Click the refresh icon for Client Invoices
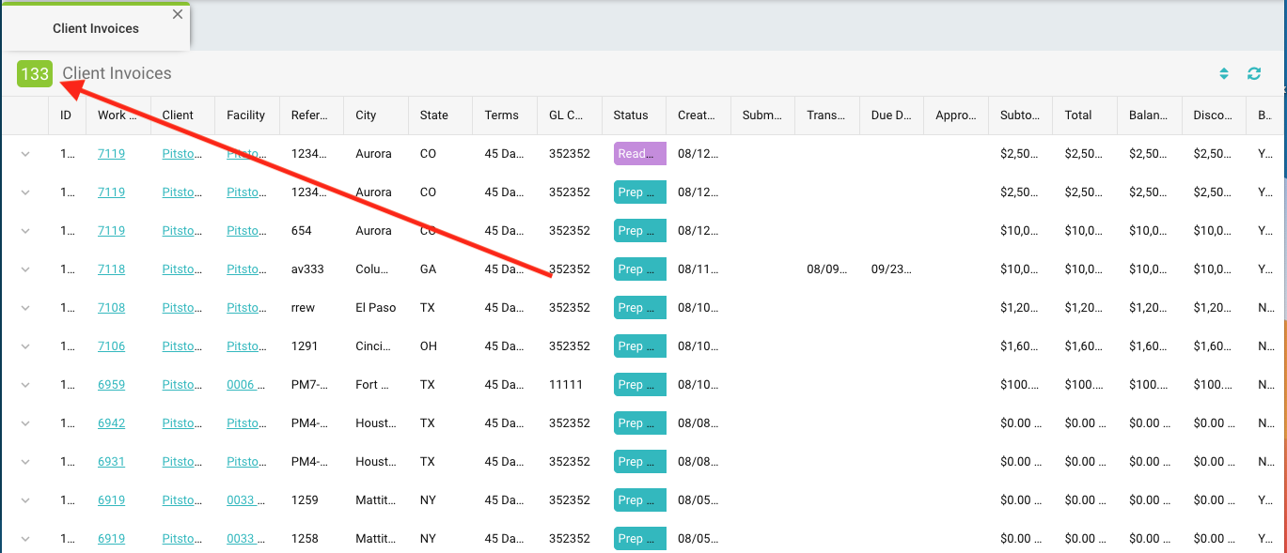Screen dimensions: 1287x553 pyautogui.click(x=1253, y=73)
